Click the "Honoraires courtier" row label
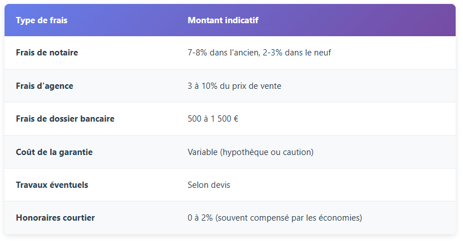This screenshot has width=463, height=241. coord(55,218)
